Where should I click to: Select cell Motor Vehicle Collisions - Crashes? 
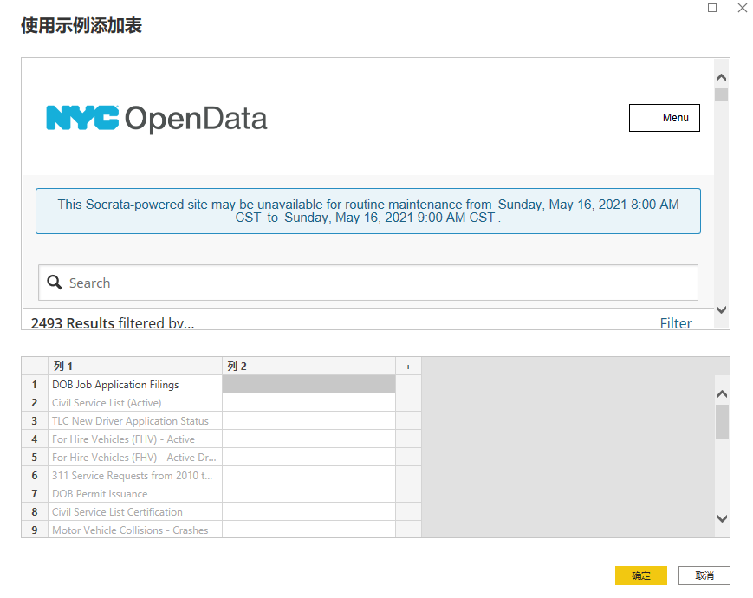tap(135, 530)
